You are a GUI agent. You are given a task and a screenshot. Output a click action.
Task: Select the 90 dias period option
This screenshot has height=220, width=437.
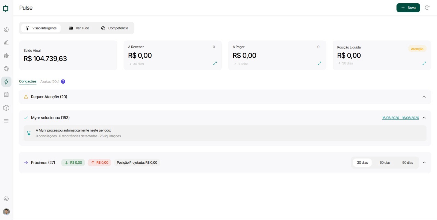408,163
